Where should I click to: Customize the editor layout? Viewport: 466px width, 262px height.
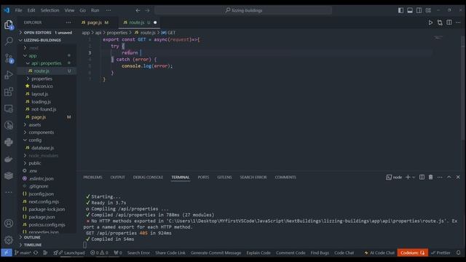click(428, 10)
